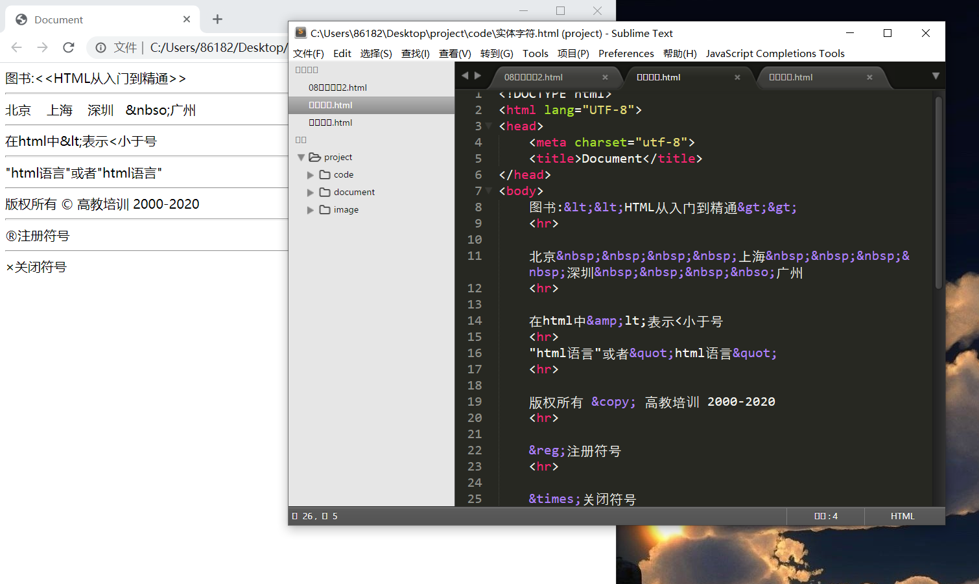Select open file ending 2.html in sidebar
The image size is (979, 584).
tap(372, 88)
